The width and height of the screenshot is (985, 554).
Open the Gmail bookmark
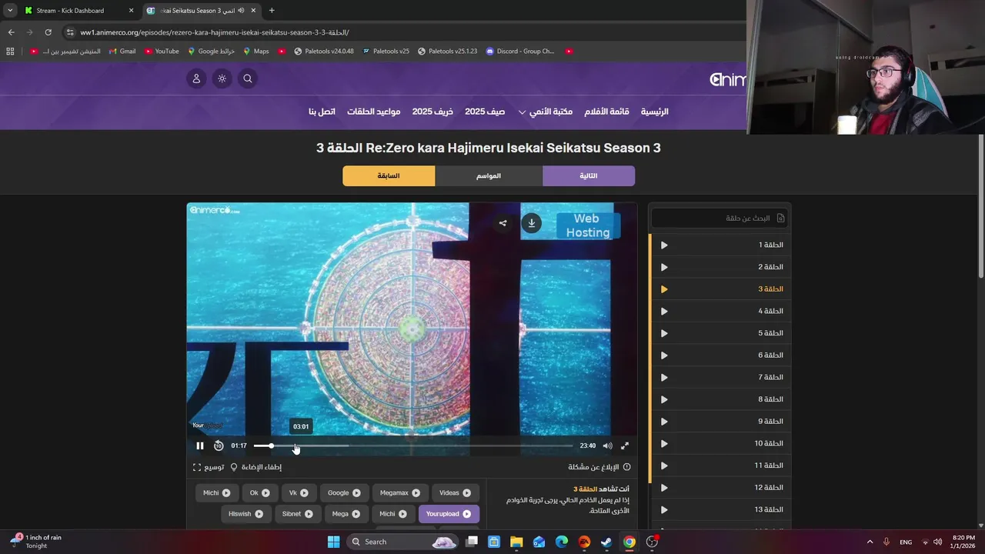point(122,52)
